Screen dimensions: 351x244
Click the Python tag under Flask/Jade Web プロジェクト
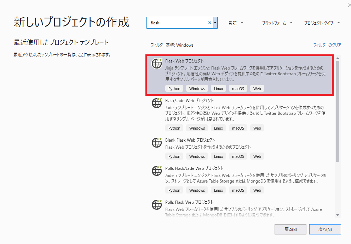pos(174,128)
